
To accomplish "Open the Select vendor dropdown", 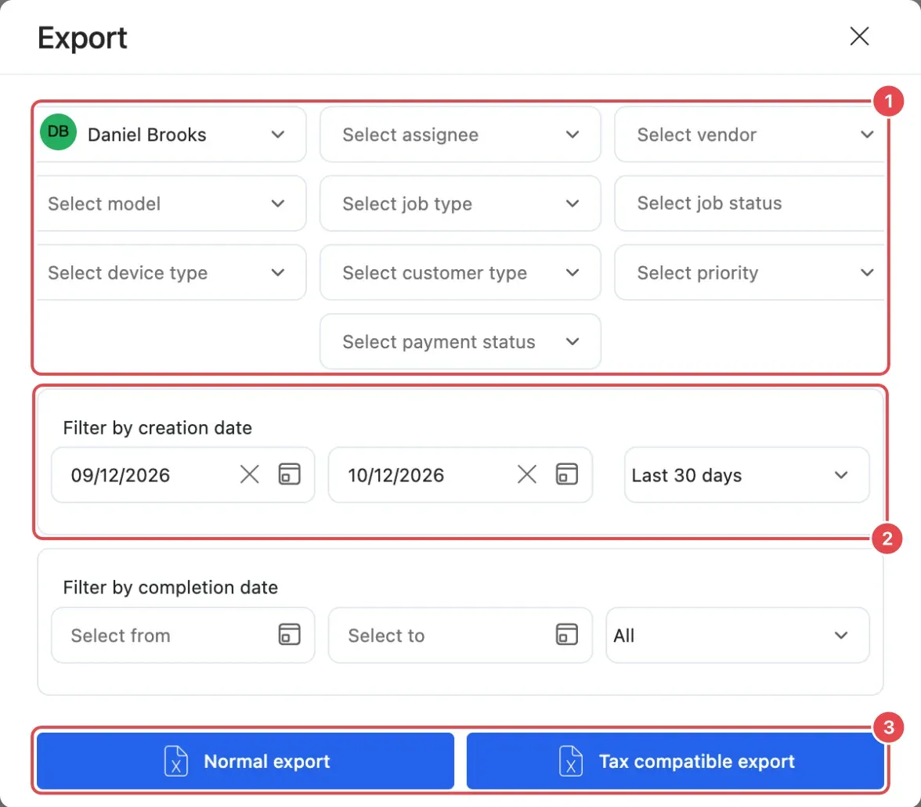I will pos(750,135).
